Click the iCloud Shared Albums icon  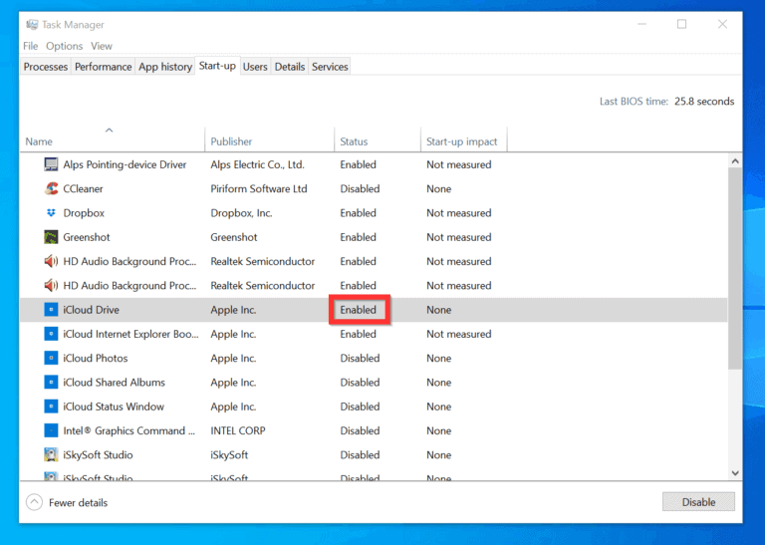51,382
